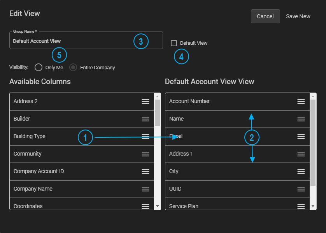Click the drag handle beside Name
326x233 pixels.
click(x=301, y=119)
